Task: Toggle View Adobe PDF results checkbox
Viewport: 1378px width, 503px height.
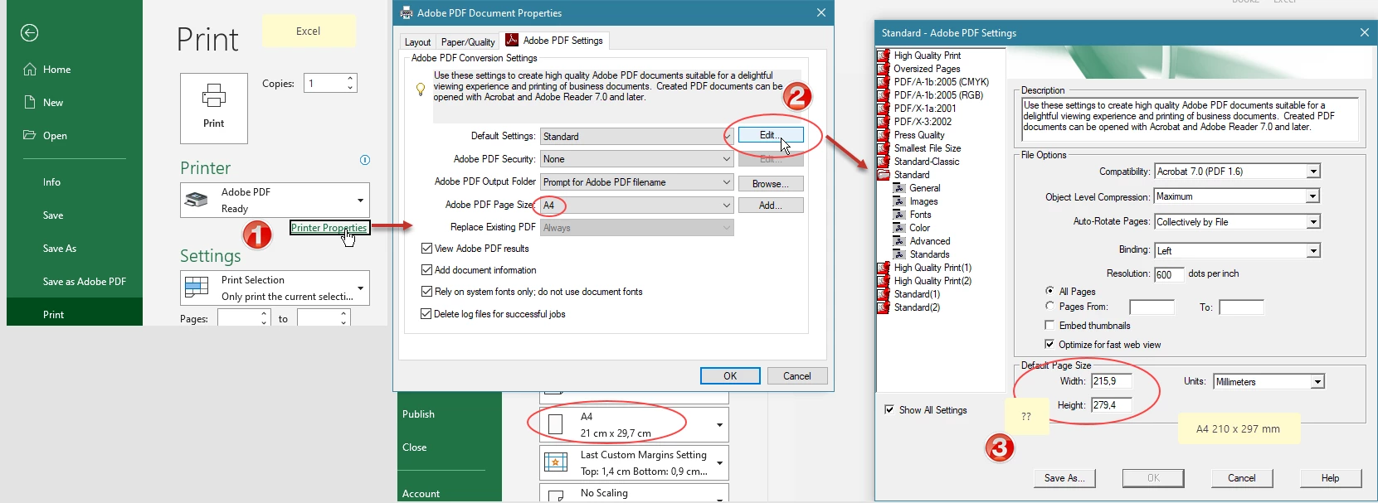Action: click(x=426, y=249)
